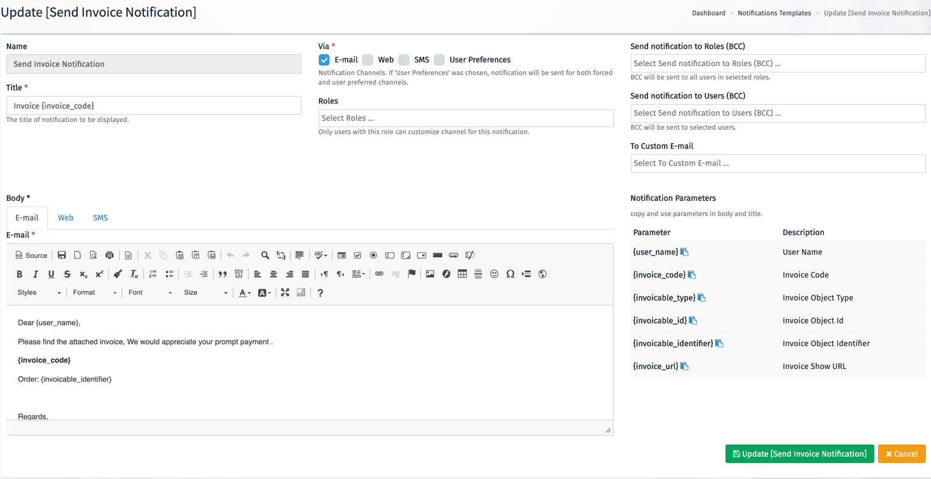Open Notifications Templates breadcrumb link
The width and height of the screenshot is (931, 479).
(x=774, y=13)
